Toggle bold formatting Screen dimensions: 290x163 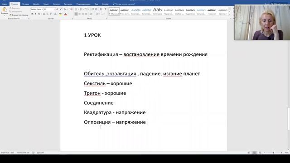click(32, 14)
